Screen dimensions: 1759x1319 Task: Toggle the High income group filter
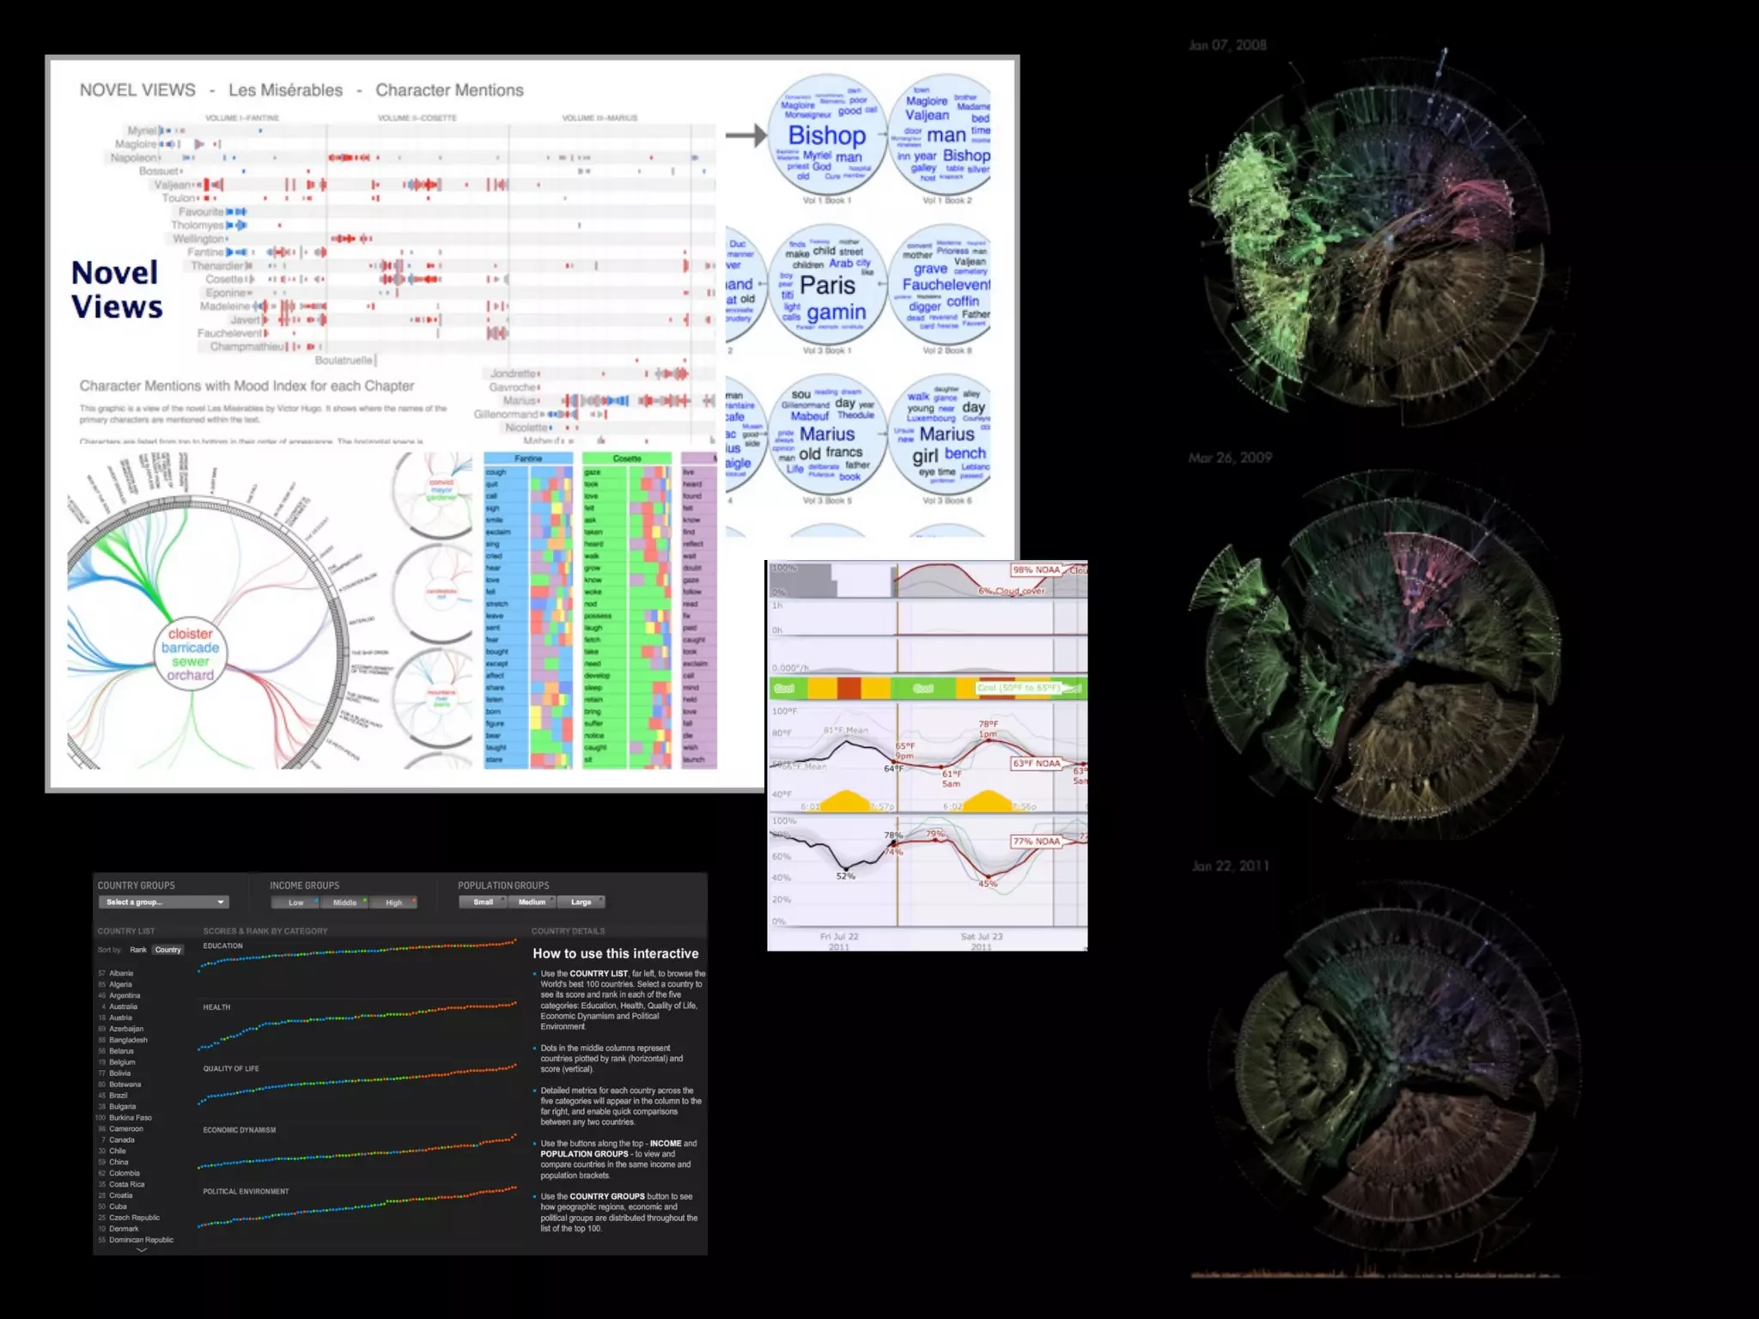coord(393,902)
